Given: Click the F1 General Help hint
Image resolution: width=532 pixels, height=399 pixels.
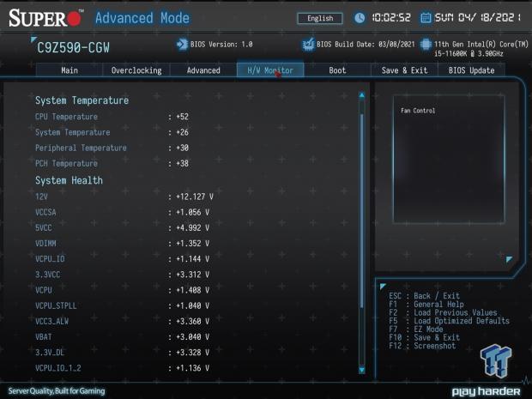Looking at the screenshot, I should coord(426,305).
